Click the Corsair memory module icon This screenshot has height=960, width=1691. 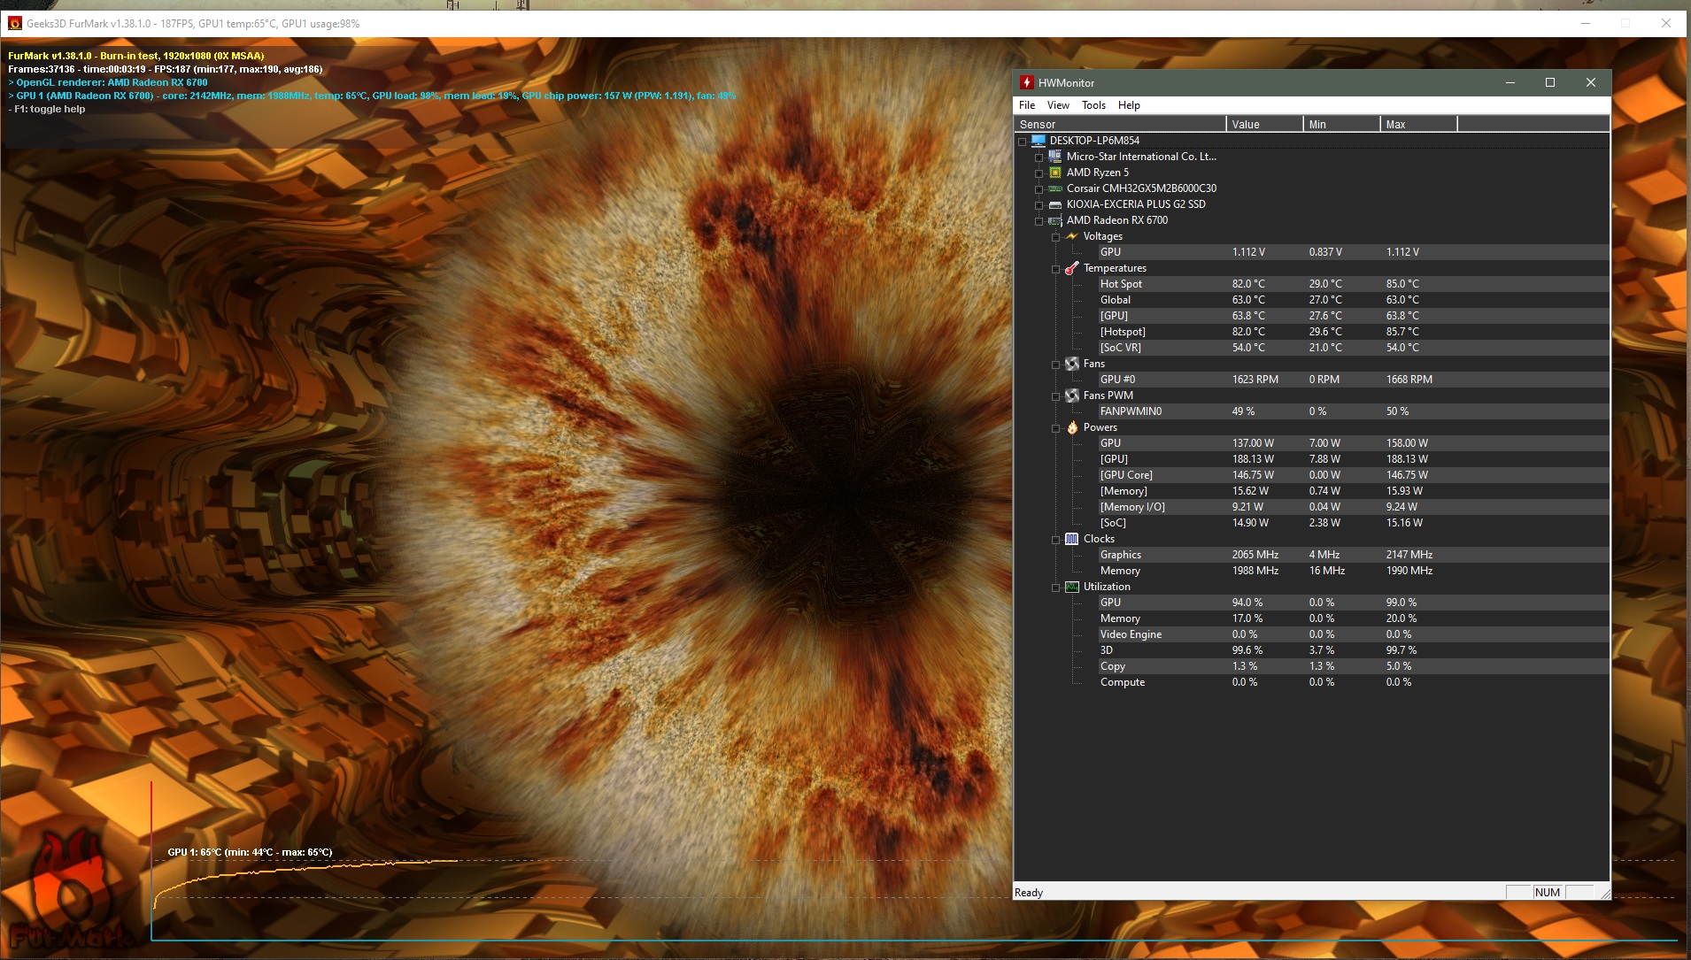[1055, 188]
